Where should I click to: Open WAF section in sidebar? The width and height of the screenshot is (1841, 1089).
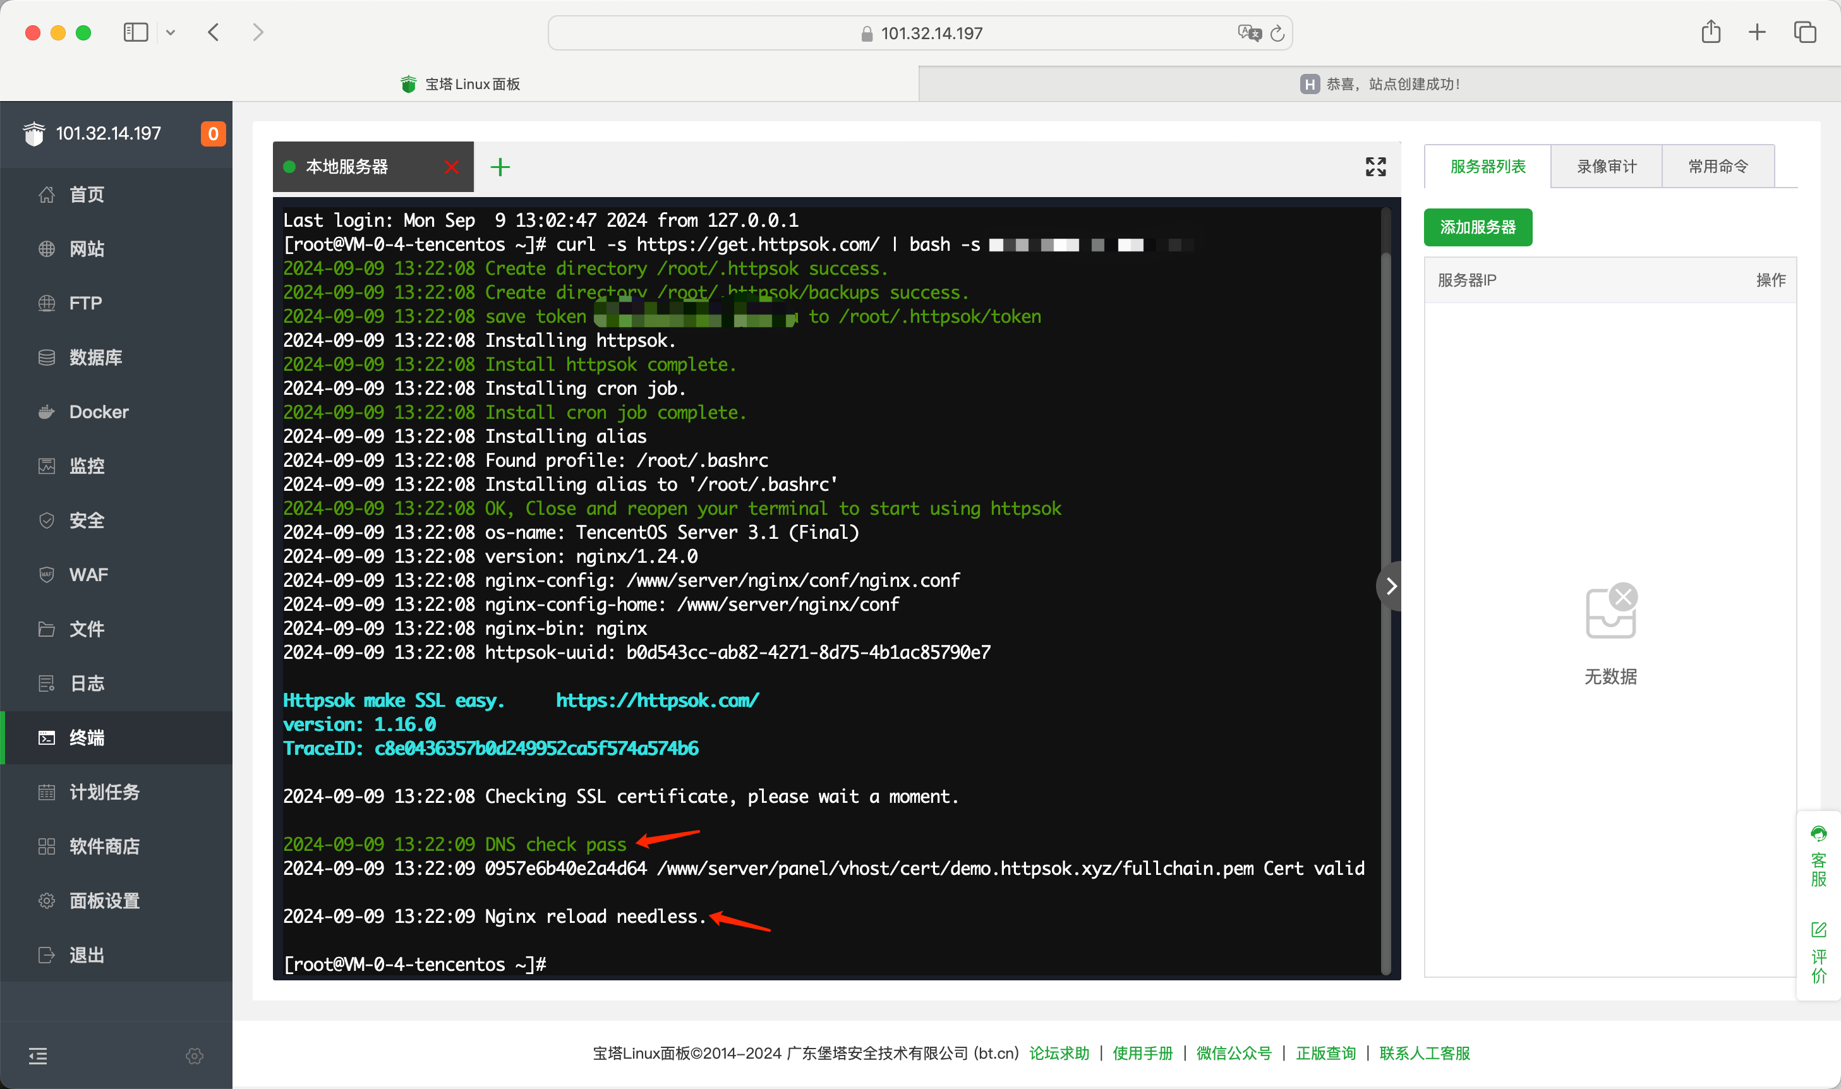pos(88,575)
